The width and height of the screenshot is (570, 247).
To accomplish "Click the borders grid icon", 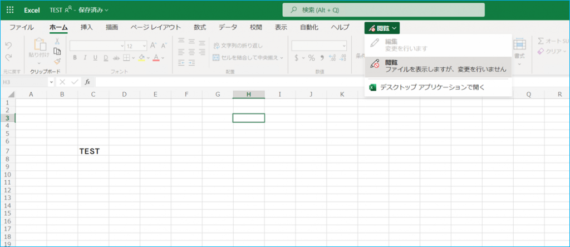I will coord(126,58).
